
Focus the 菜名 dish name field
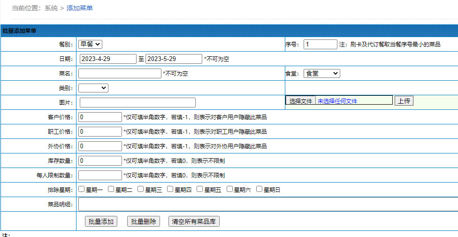coord(120,74)
